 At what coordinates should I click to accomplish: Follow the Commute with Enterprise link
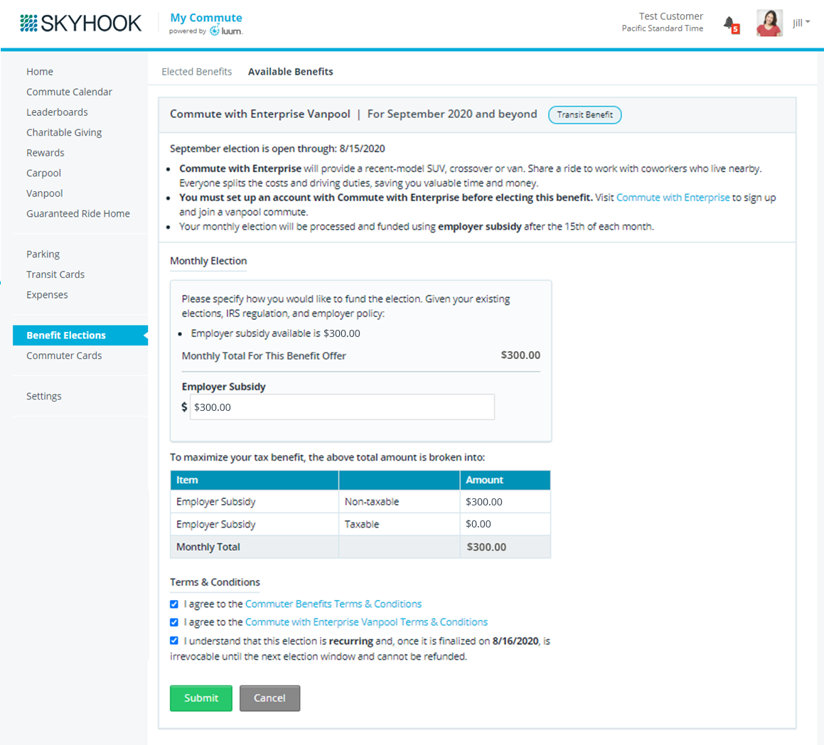673,198
